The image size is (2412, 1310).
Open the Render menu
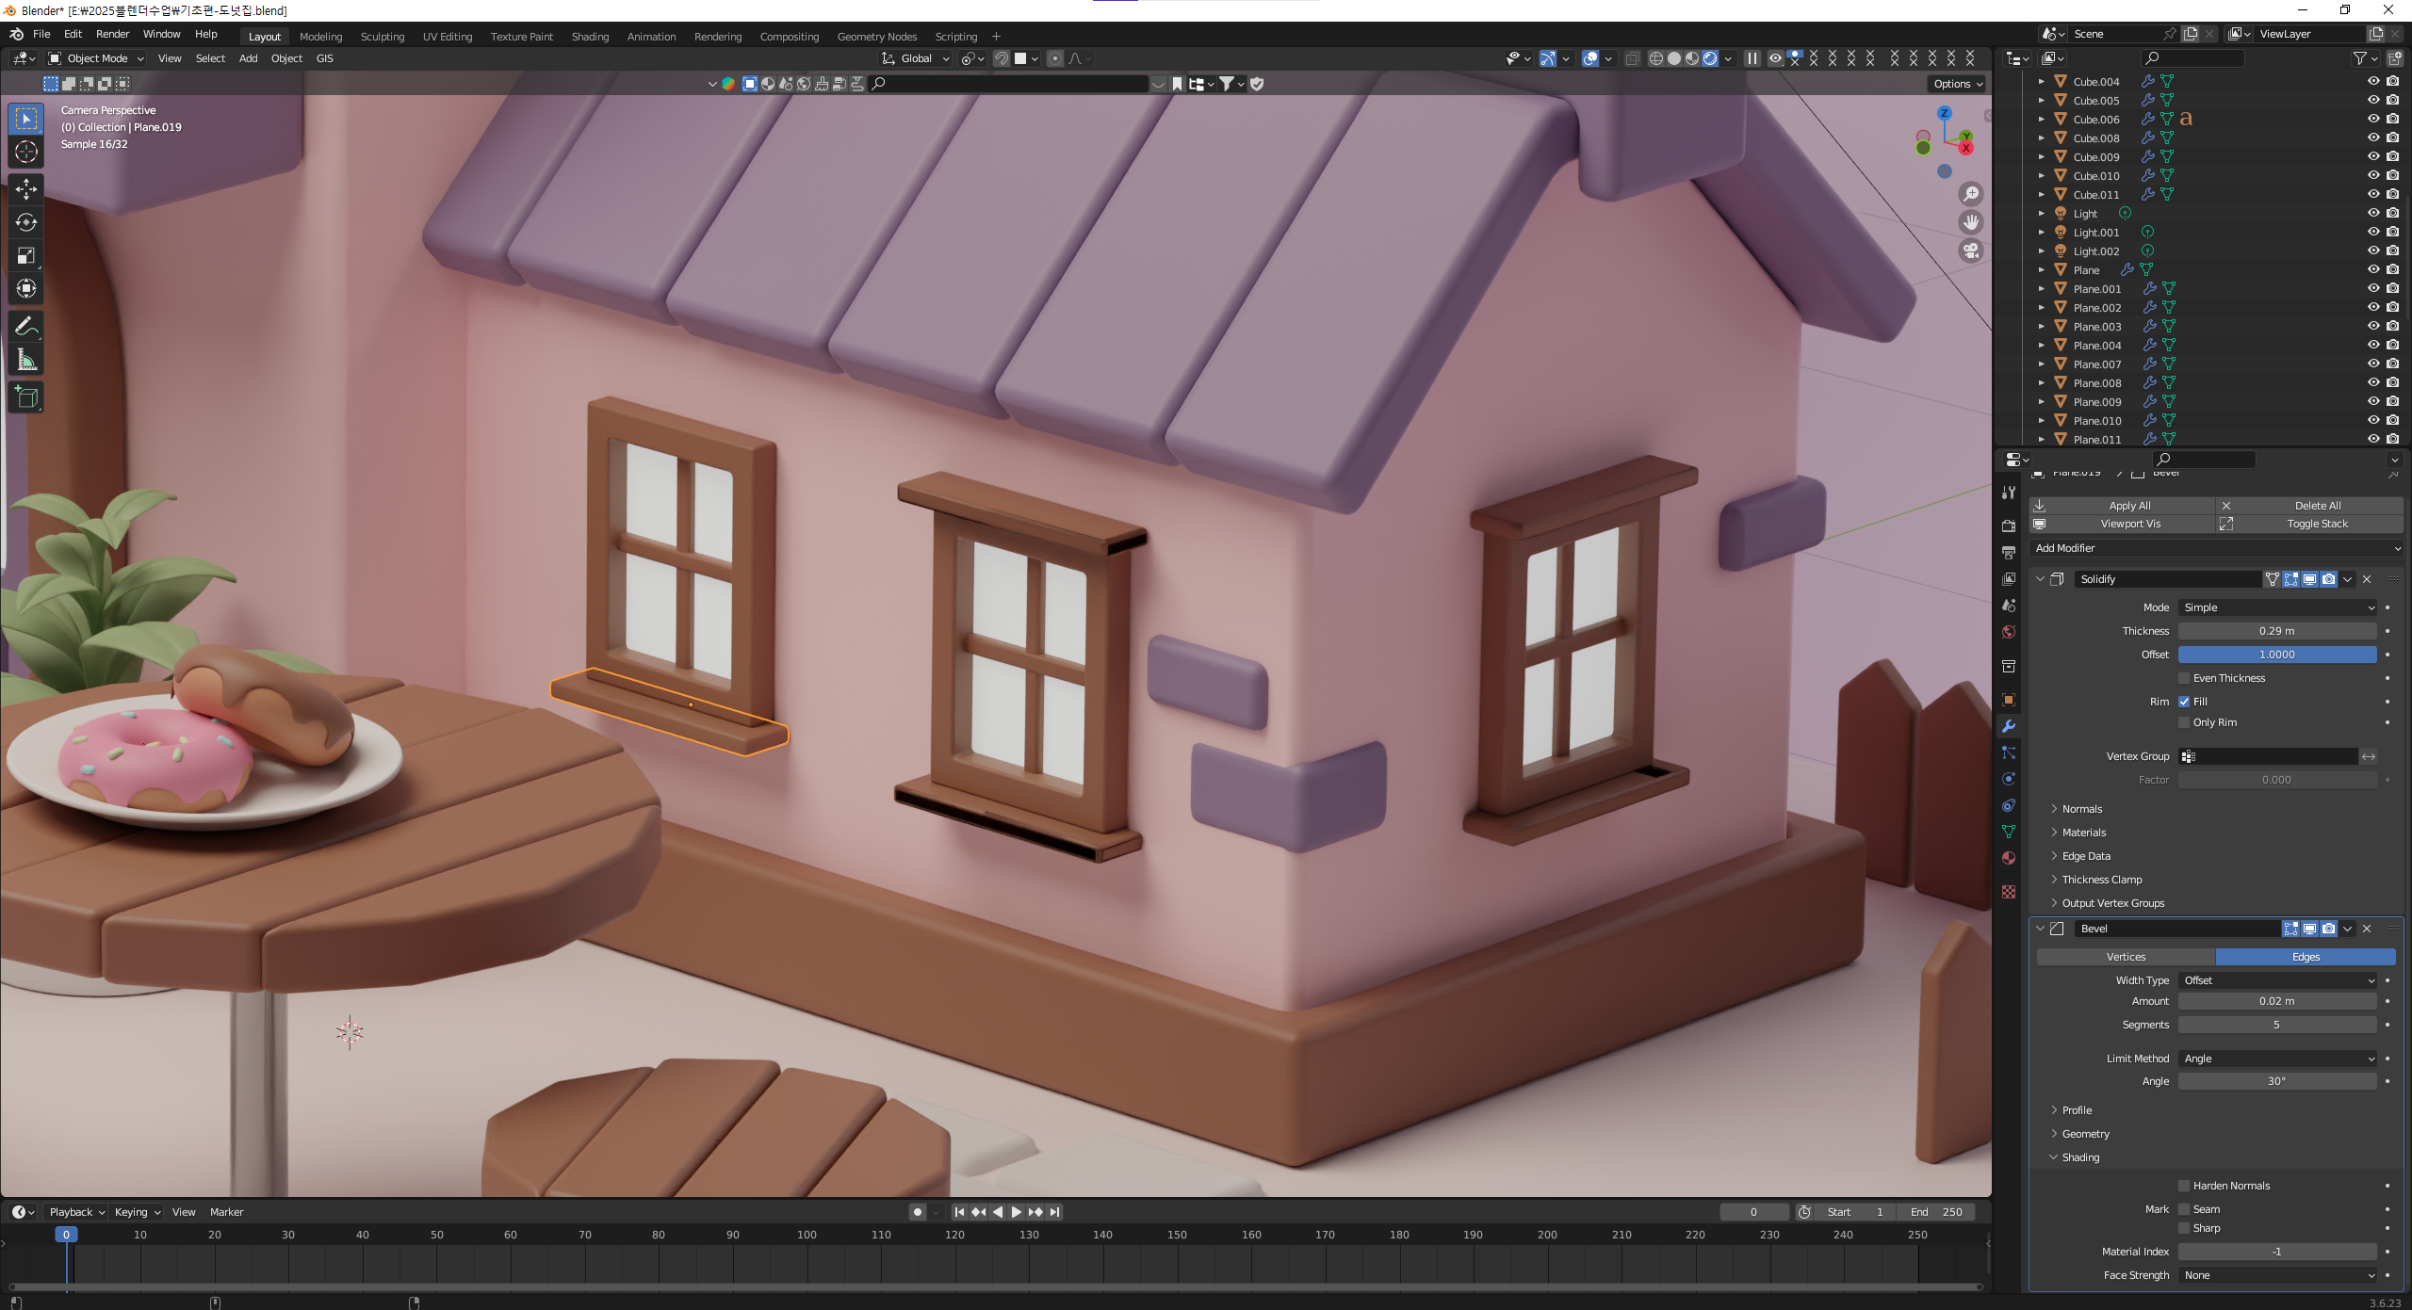(113, 34)
